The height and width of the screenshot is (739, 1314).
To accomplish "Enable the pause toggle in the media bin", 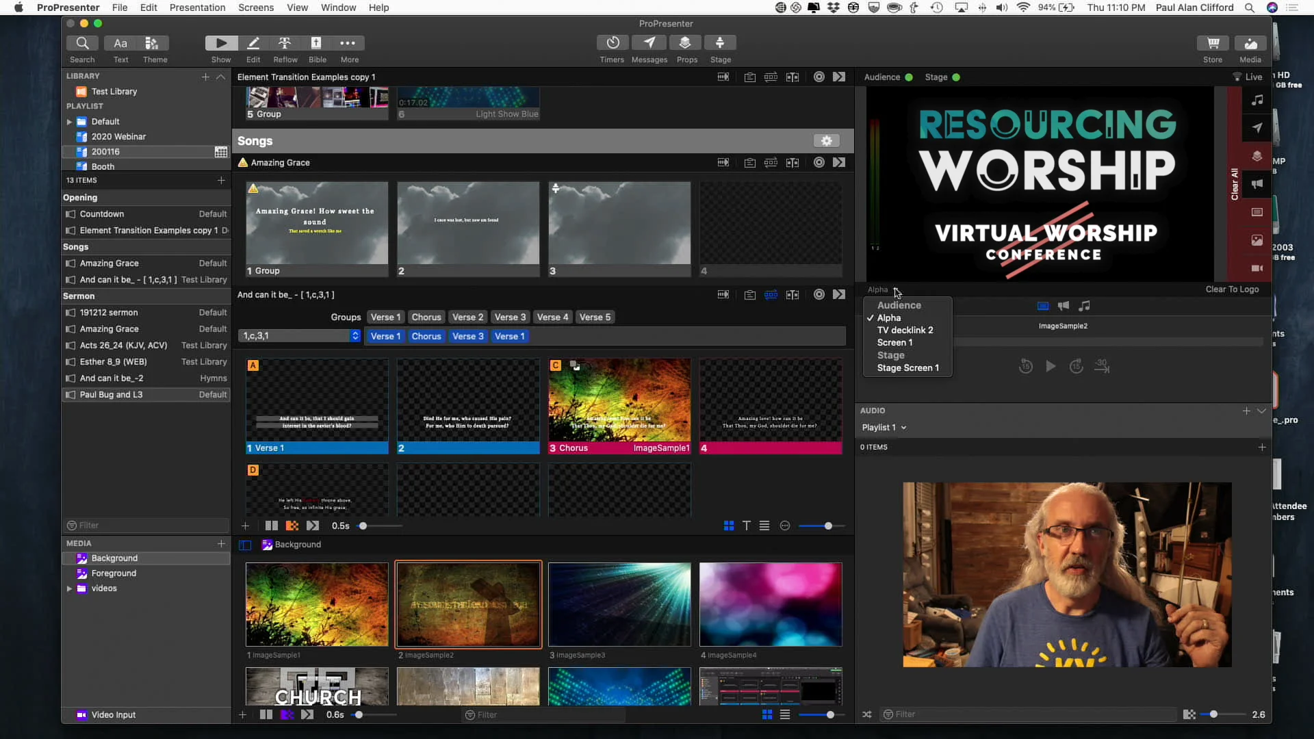I will [x=266, y=714].
